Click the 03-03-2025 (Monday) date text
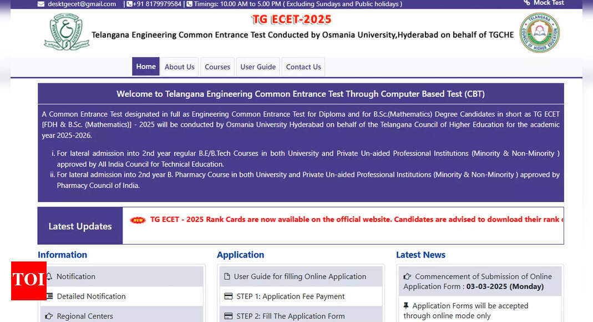This screenshot has width=593, height=322. [505, 286]
